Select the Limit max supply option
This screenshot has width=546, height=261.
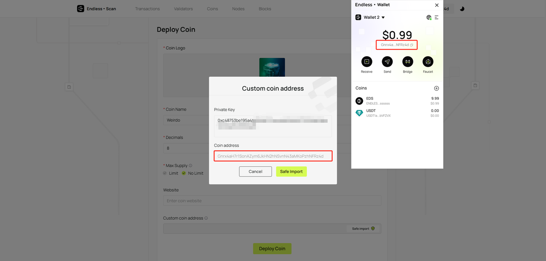[165, 173]
